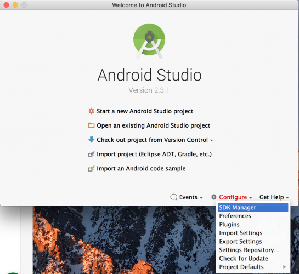299x274 pixels.
Task: Click the orange starburst new project icon
Action: tap(91, 111)
